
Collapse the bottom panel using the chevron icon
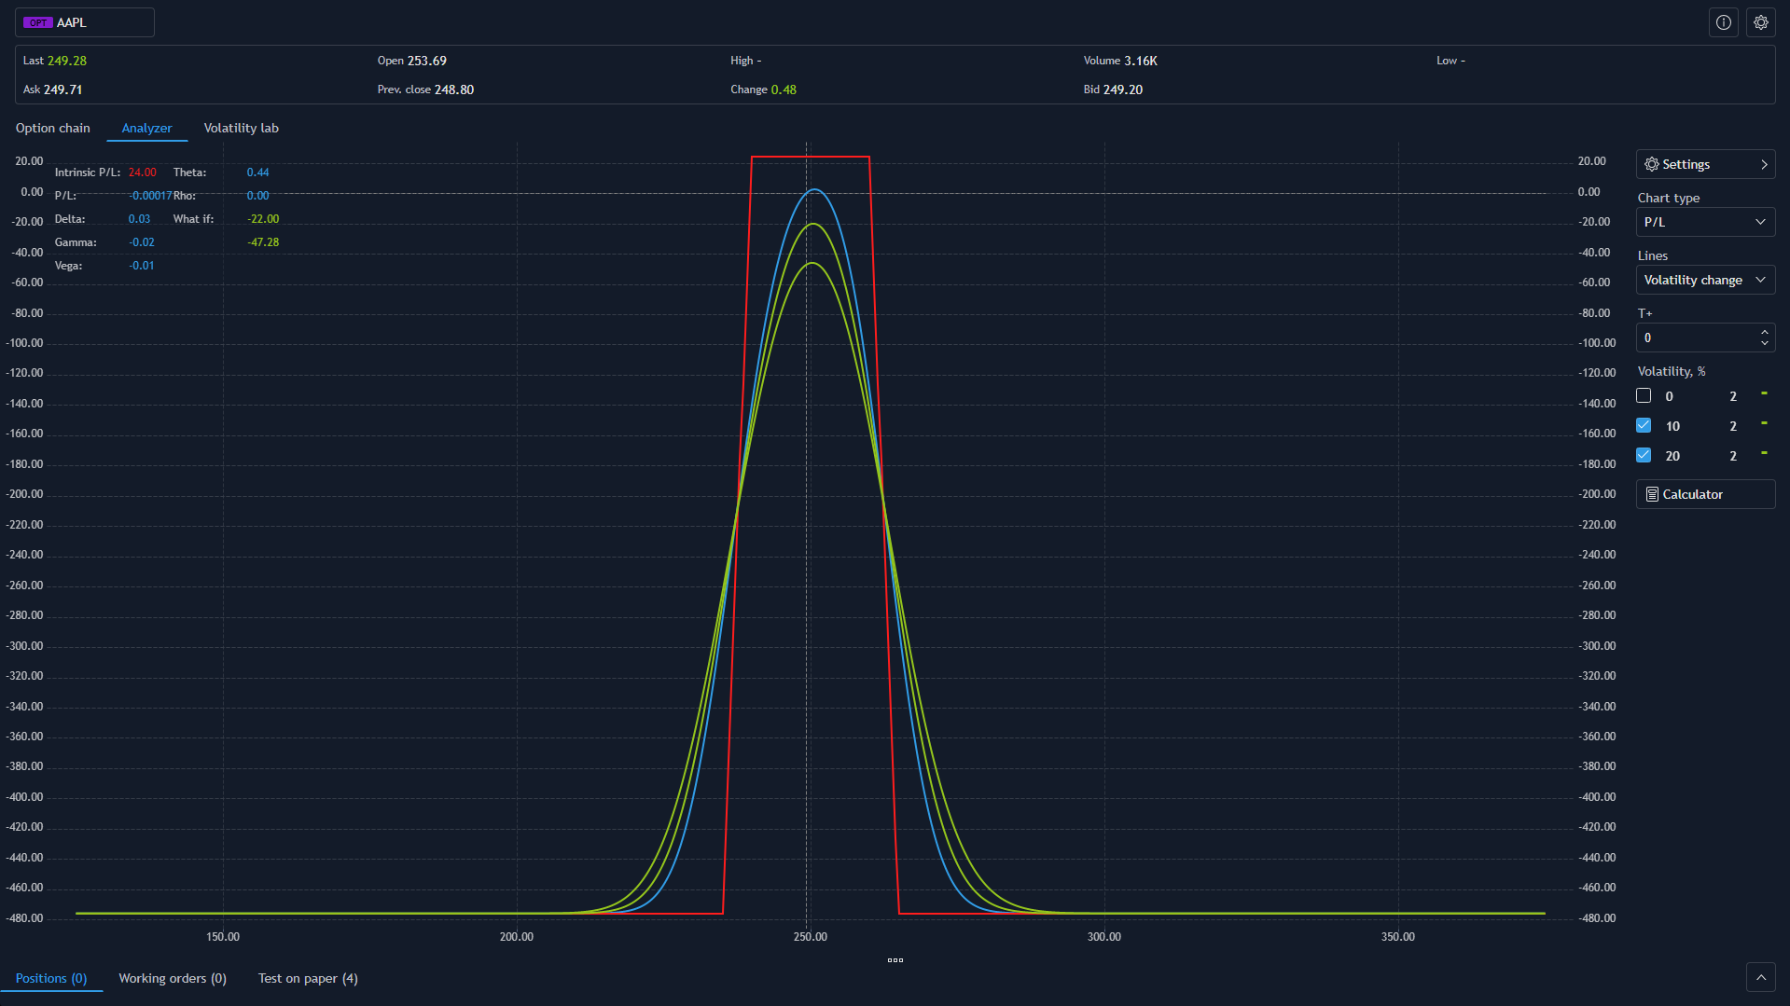pyautogui.click(x=1761, y=976)
